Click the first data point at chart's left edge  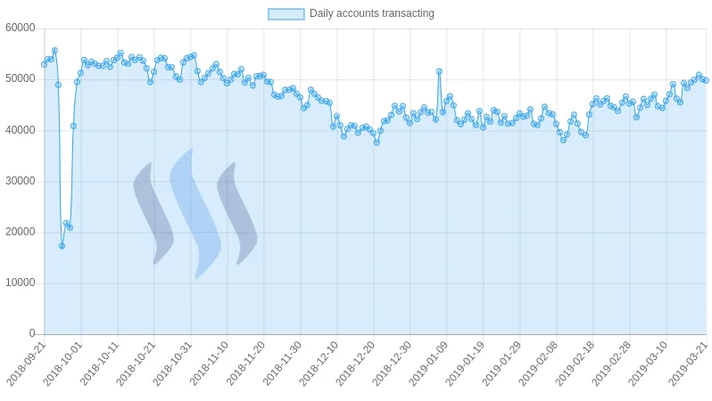44,64
